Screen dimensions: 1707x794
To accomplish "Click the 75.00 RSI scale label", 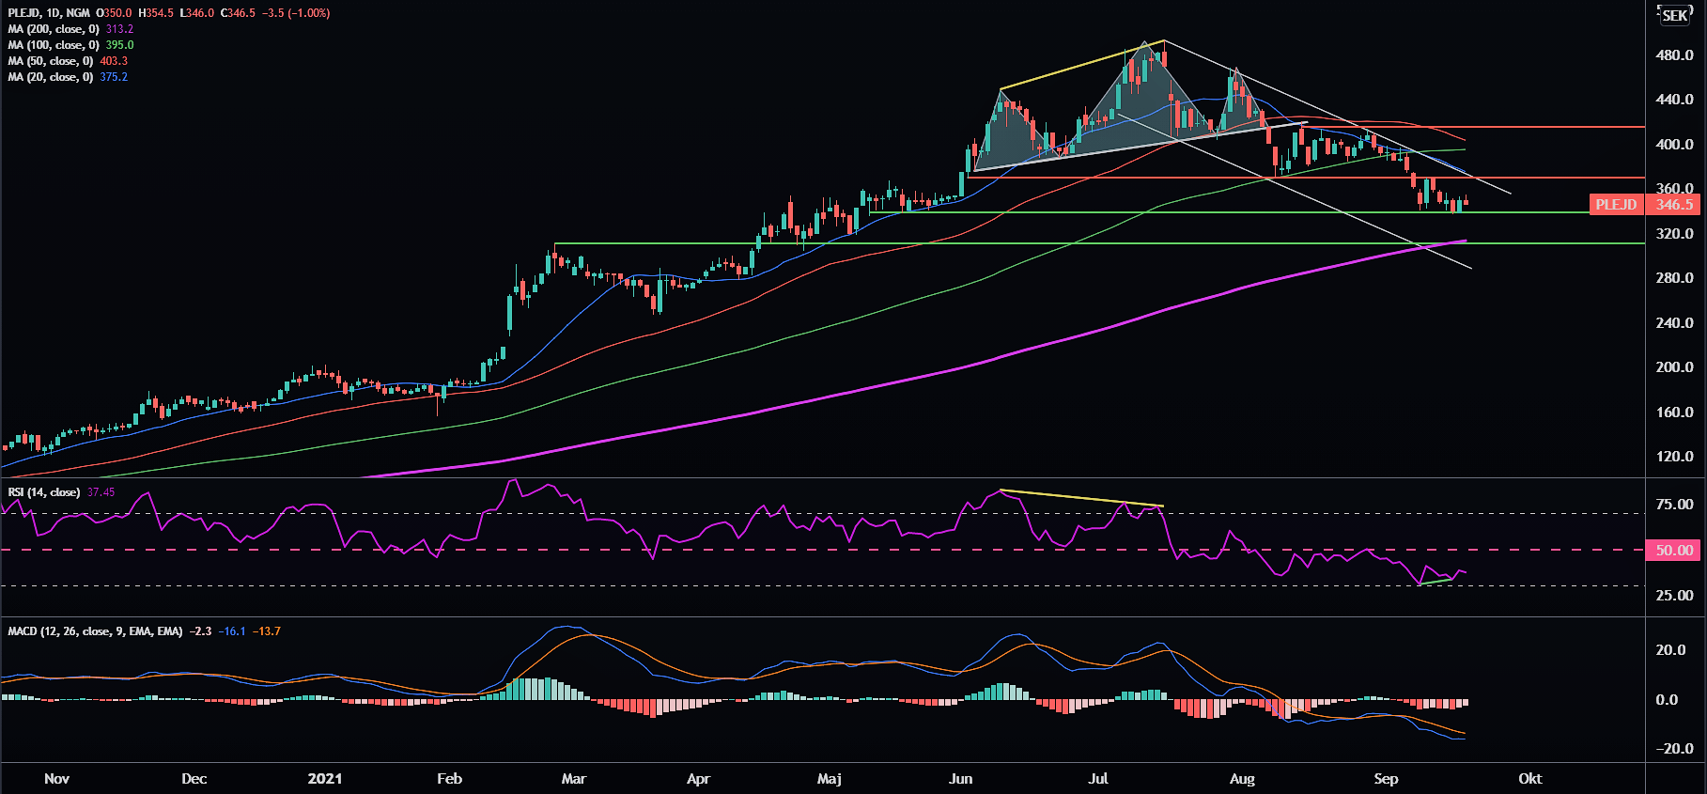I will tap(1673, 505).
